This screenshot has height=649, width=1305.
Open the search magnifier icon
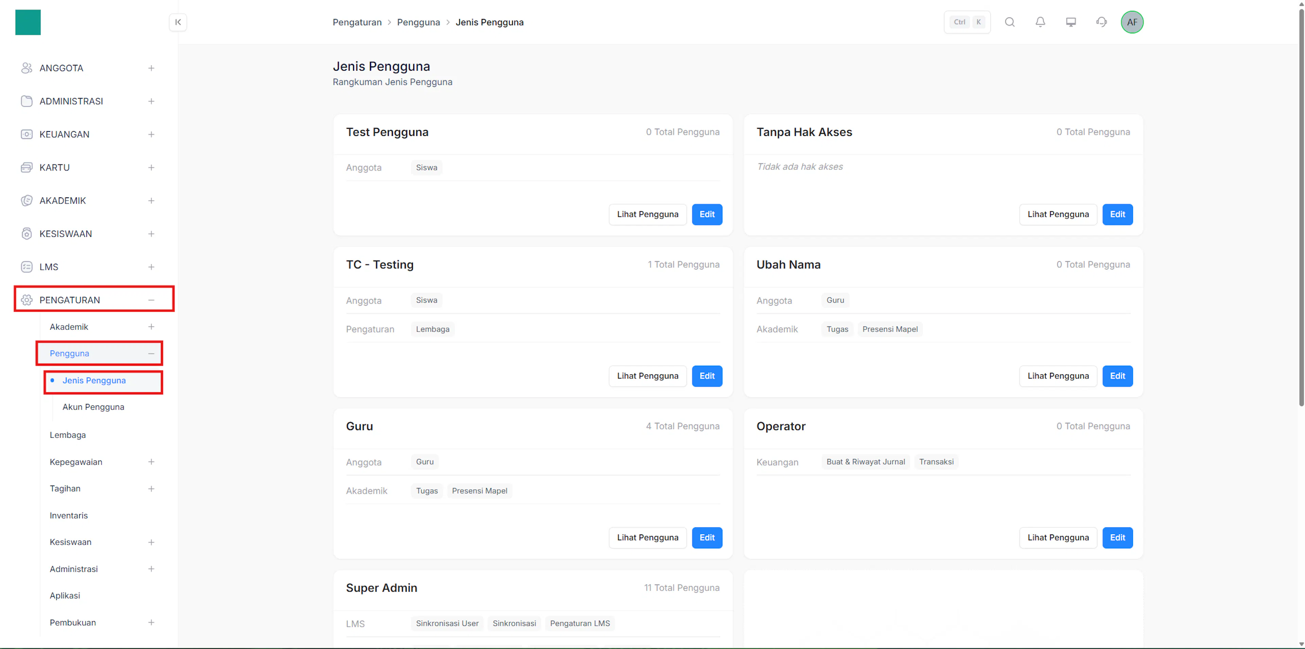pyautogui.click(x=1010, y=22)
